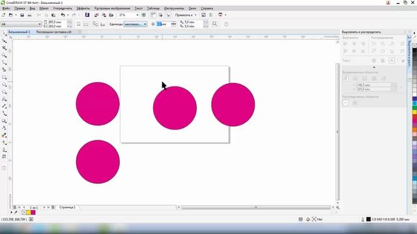Pick the magenta swatch in document palette
The width and height of the screenshot is (417, 234).
[x=33, y=213]
